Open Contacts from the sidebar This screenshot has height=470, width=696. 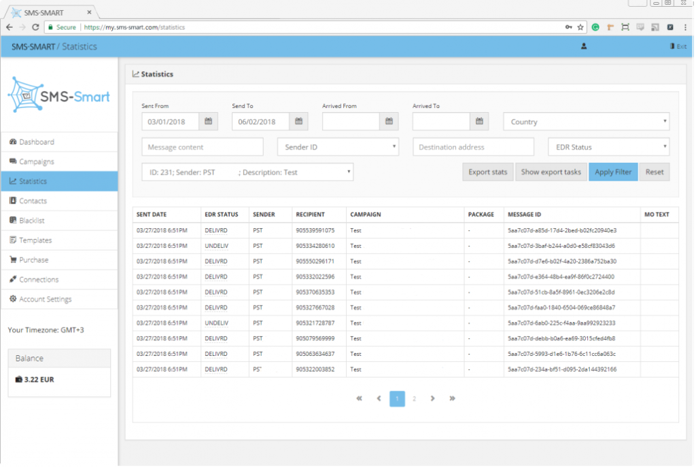[x=60, y=201]
